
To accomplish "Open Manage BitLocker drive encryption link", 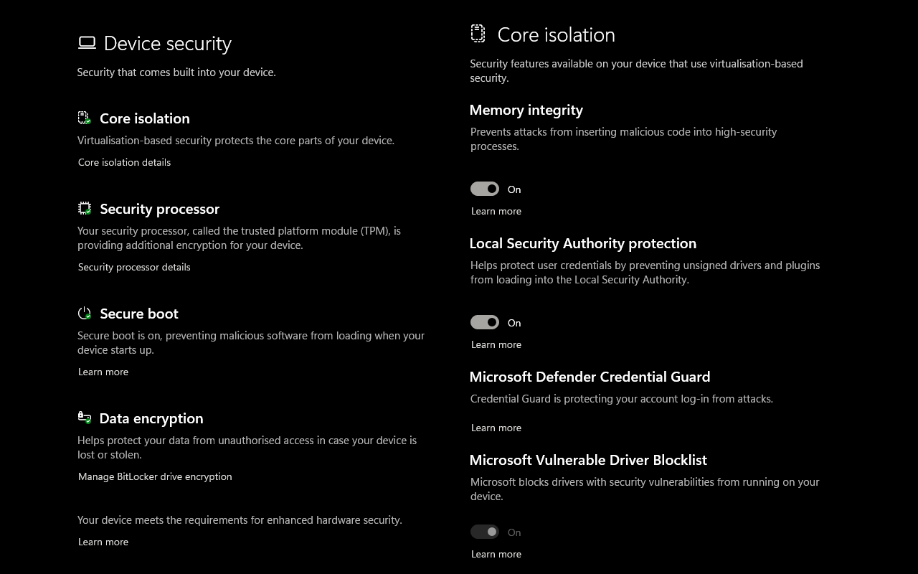I will [x=155, y=476].
